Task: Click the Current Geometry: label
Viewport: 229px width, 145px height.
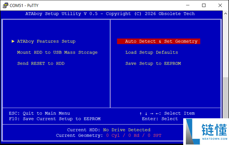Action: 79,135
